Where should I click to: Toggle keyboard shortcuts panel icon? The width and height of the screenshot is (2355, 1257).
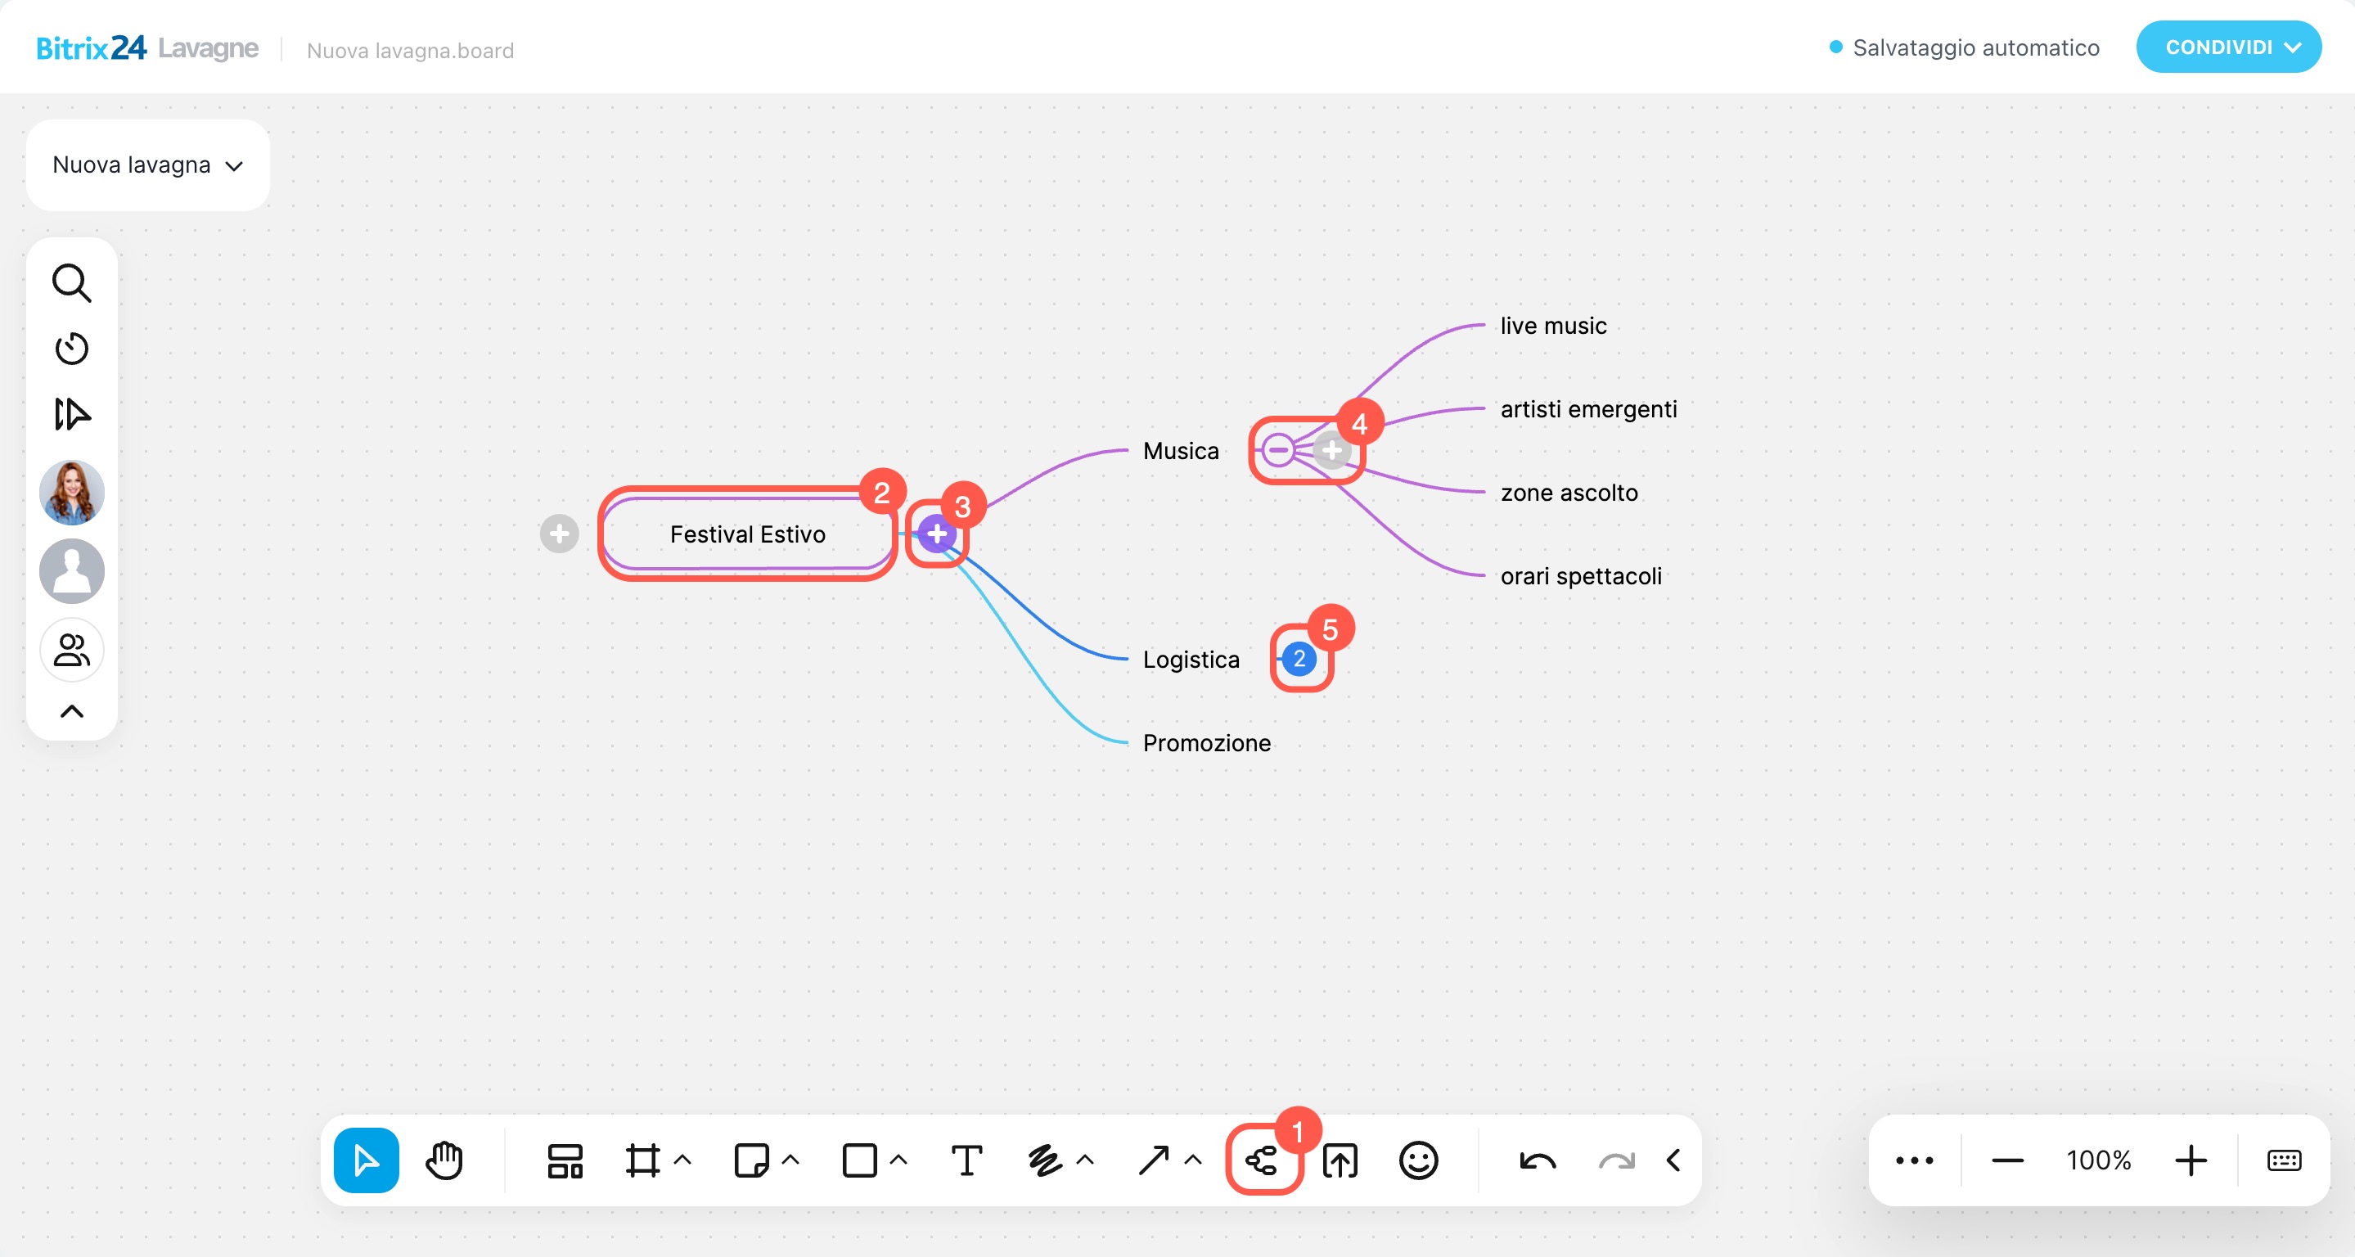coord(2284,1161)
